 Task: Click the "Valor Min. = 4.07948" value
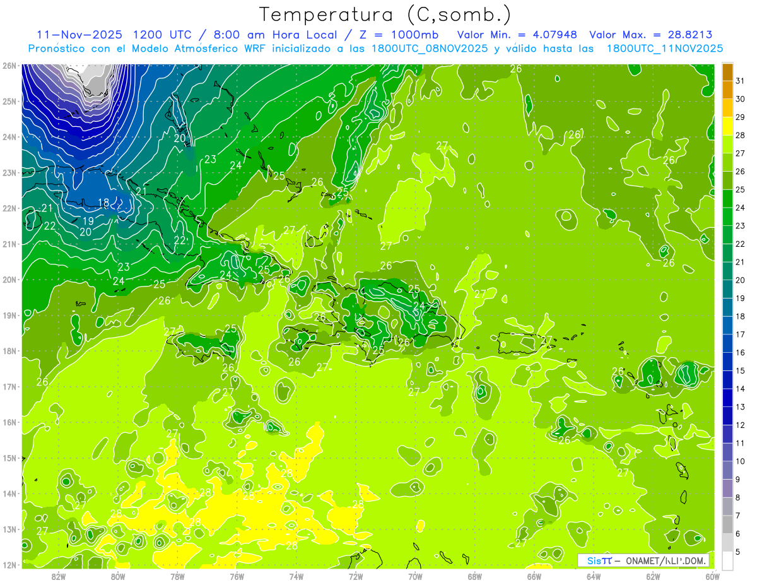point(517,35)
